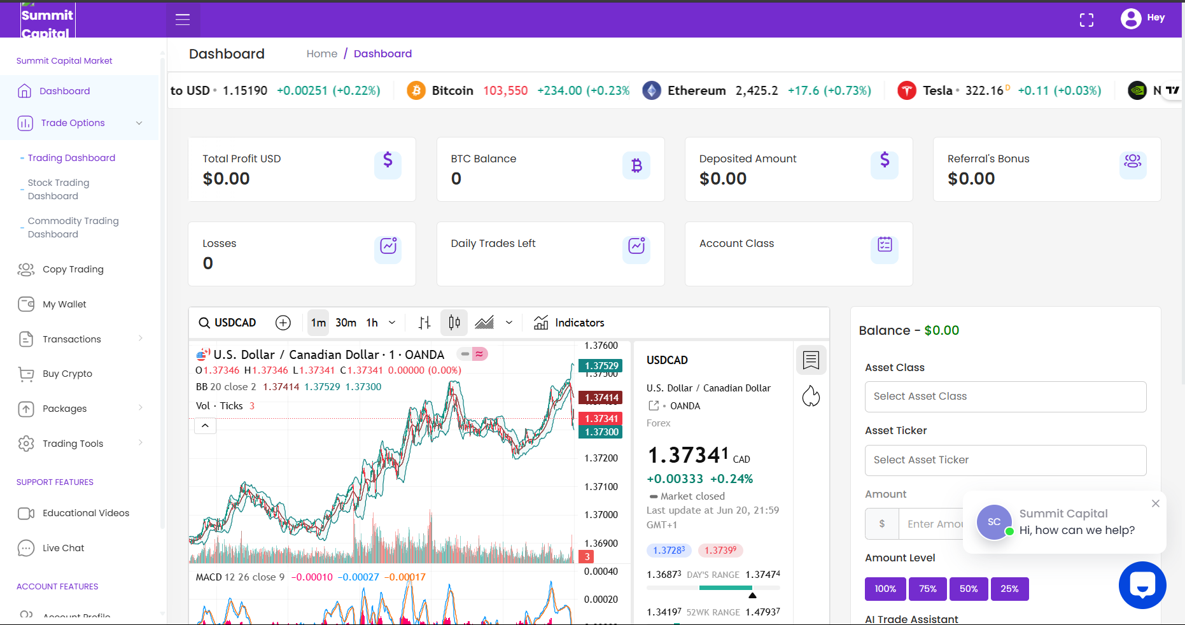Image resolution: width=1185 pixels, height=625 pixels.
Task: Click the red volume ticks value 3
Action: click(x=252, y=406)
